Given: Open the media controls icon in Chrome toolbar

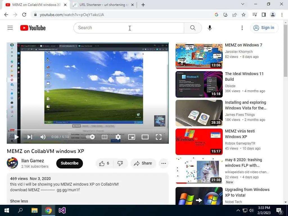Looking at the screenshot, I should pyautogui.click(x=255, y=15).
